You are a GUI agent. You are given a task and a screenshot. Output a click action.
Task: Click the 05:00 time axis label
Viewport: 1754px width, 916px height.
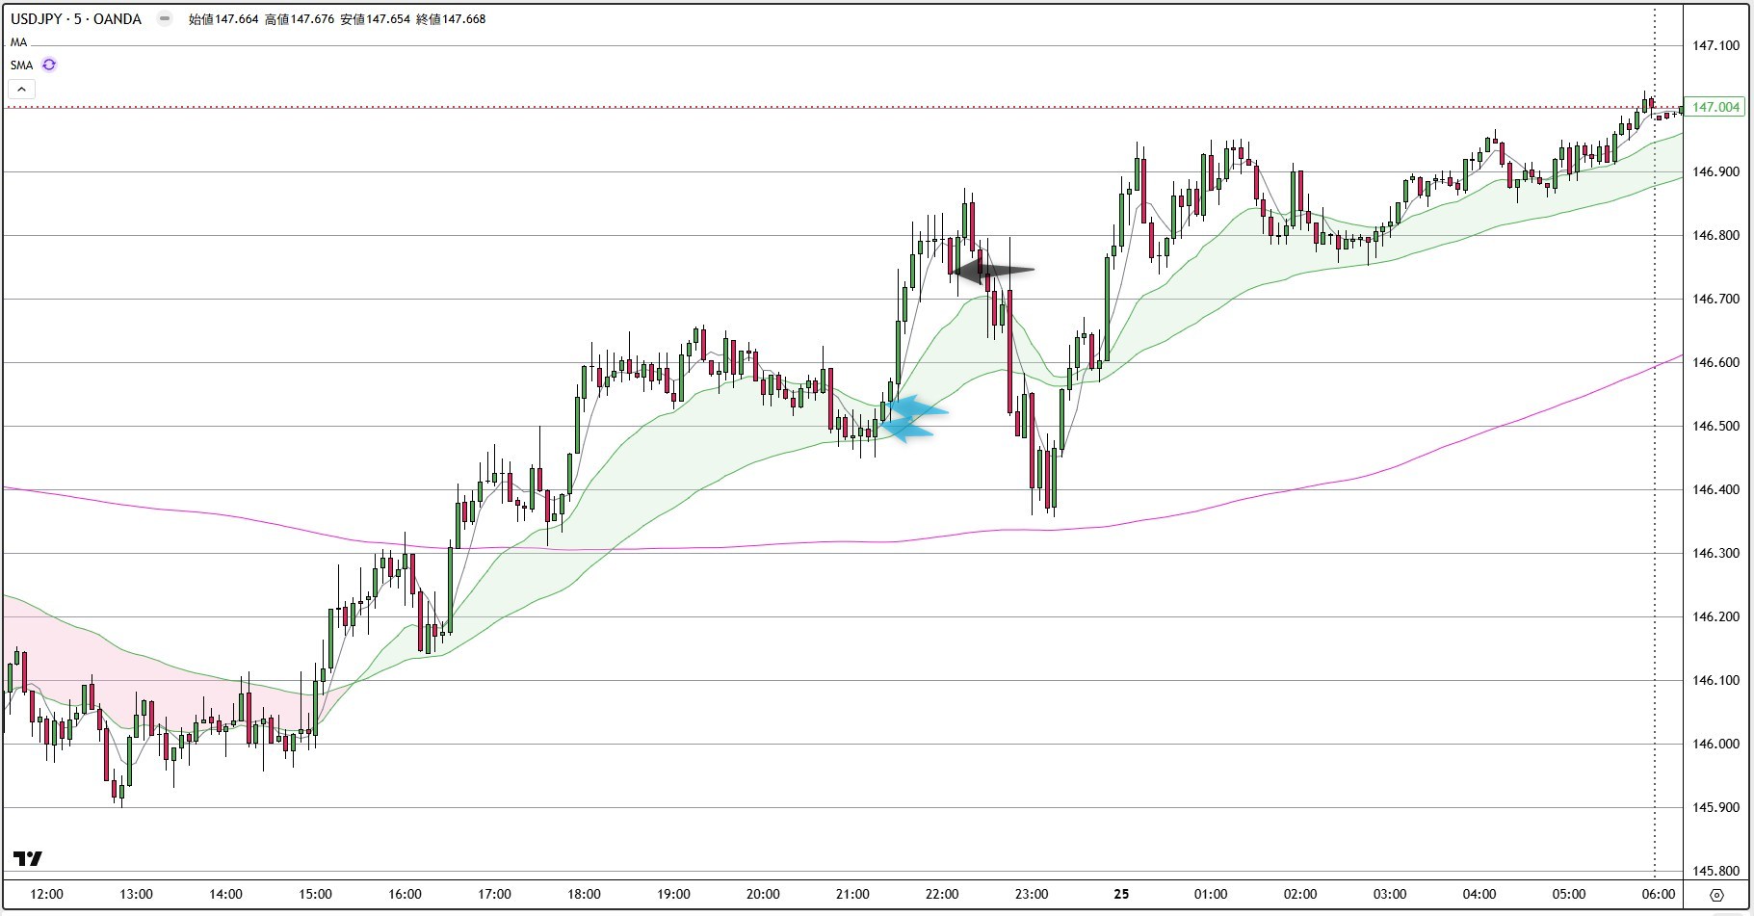(1569, 894)
